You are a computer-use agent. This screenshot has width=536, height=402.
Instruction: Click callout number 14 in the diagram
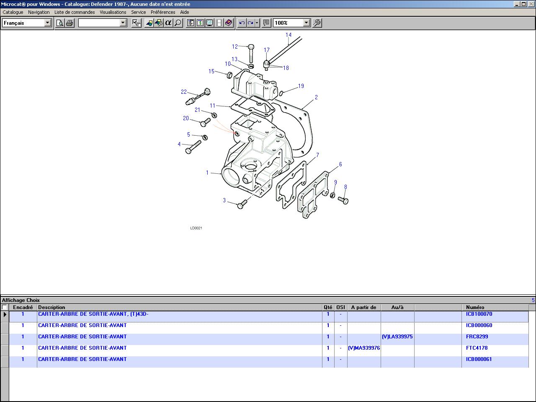(x=288, y=35)
